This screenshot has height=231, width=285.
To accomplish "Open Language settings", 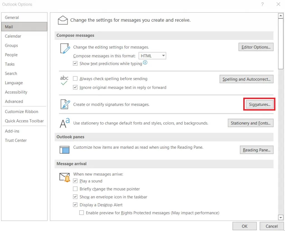I will (x=24, y=83).
